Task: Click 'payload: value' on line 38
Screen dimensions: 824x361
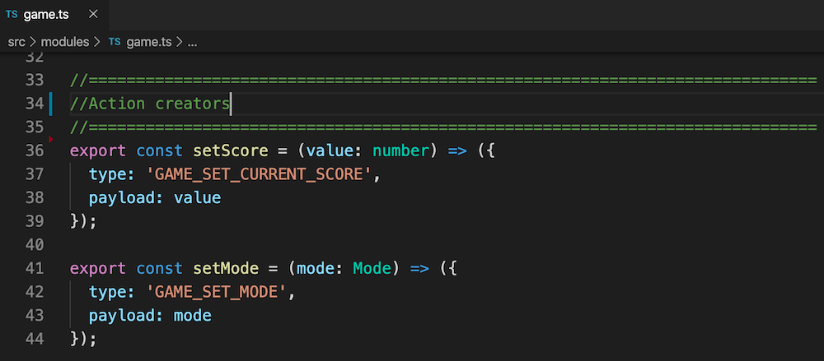Action: click(155, 198)
